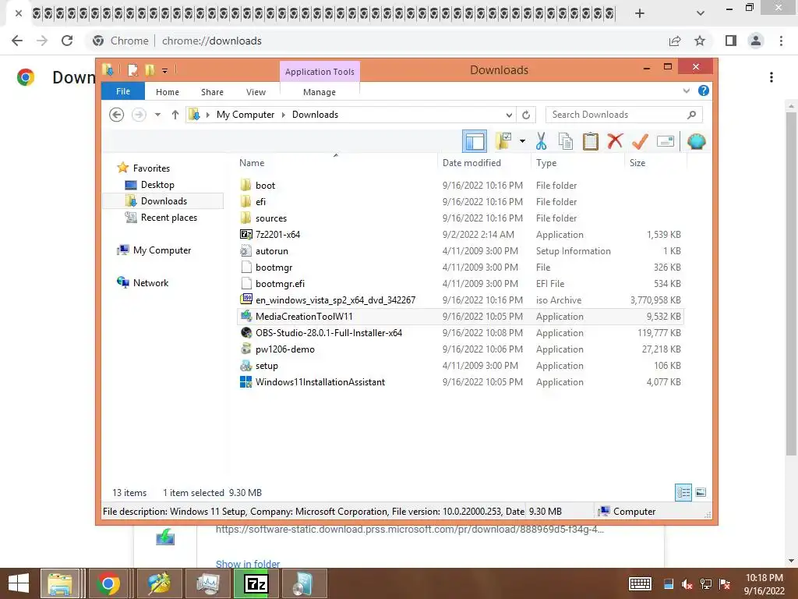Select Recent places in navigation pane
798x599 pixels.
coord(168,218)
